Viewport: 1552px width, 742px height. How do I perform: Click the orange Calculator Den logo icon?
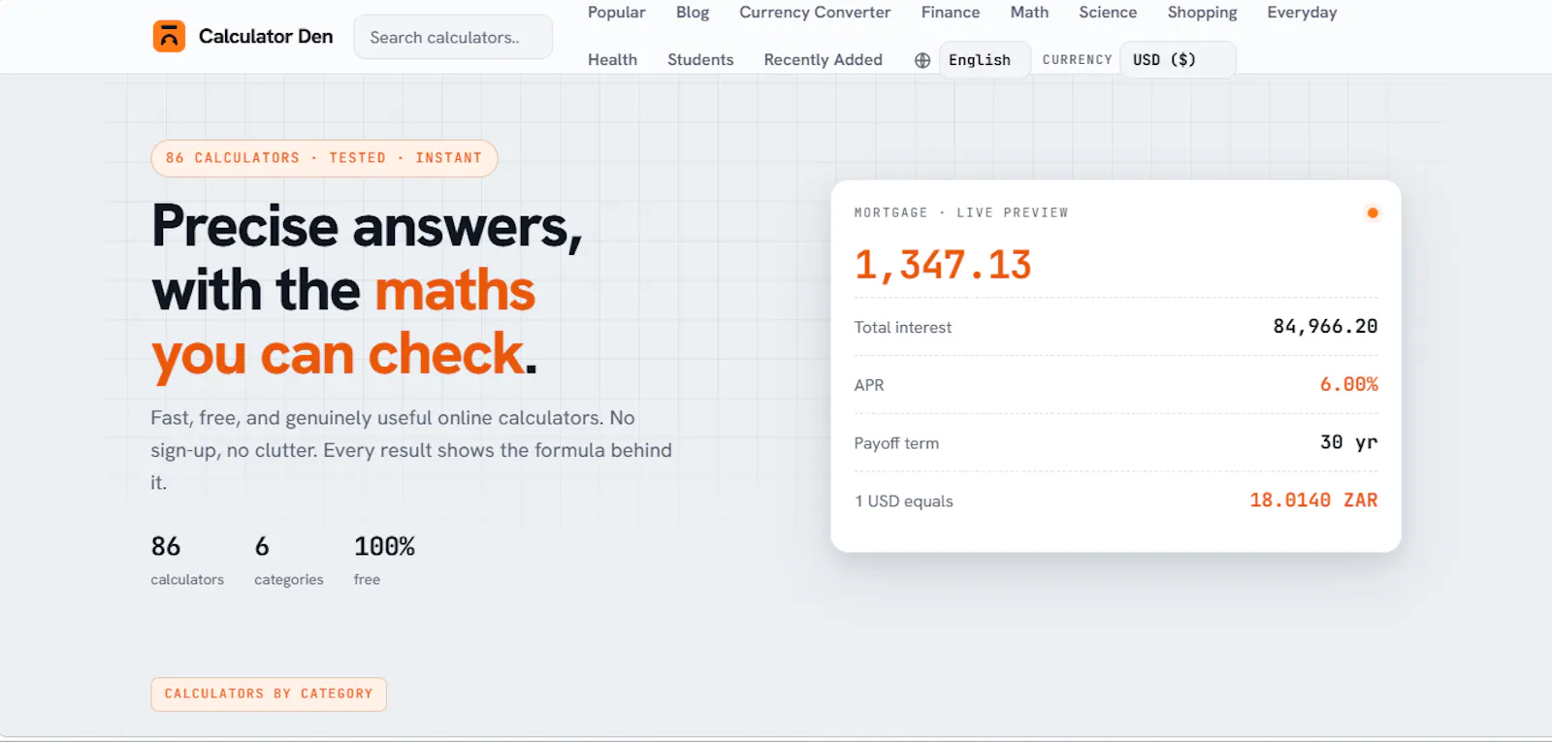click(x=169, y=37)
